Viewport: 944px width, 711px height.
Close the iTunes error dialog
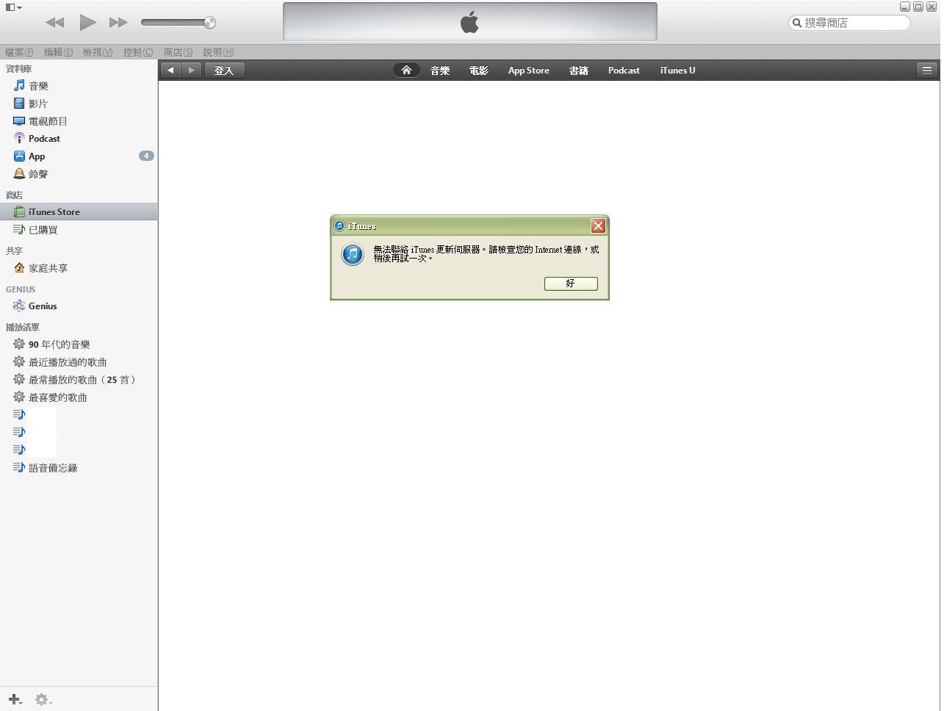(x=598, y=226)
